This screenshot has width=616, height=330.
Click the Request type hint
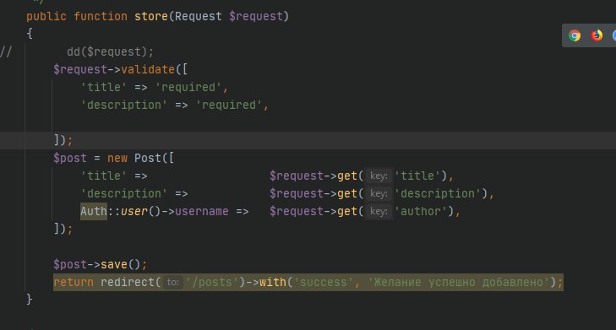point(199,17)
